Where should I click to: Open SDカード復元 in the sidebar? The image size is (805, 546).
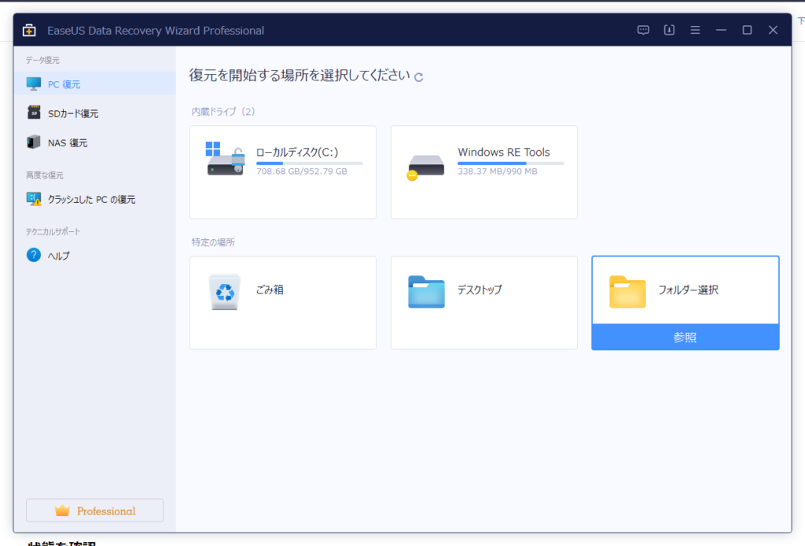(x=72, y=113)
